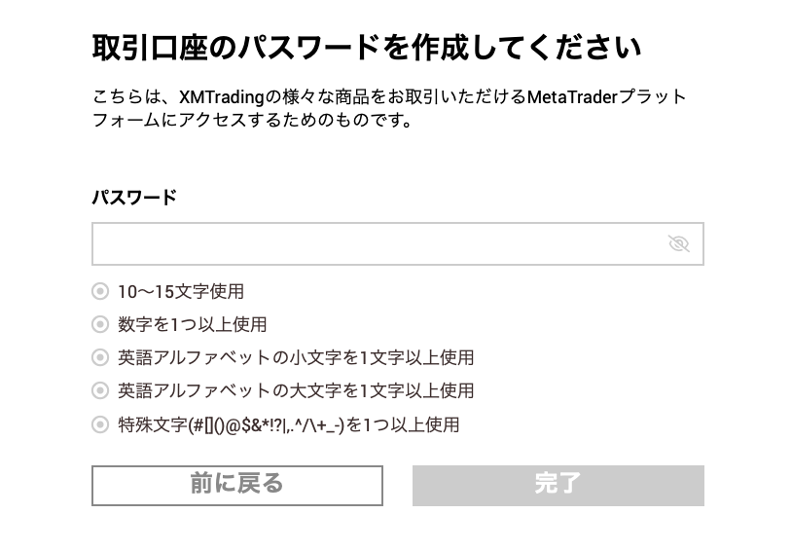
Task: Click indicator icon beside 数字を1つ以上使用
Action: (x=100, y=324)
